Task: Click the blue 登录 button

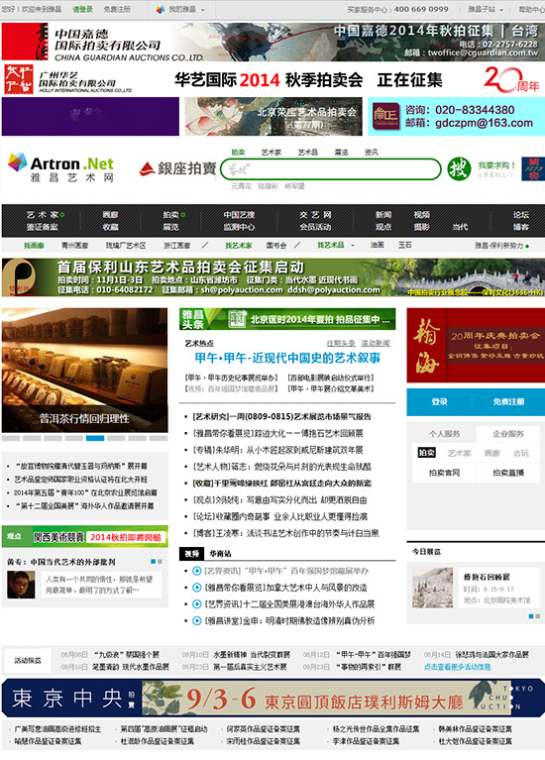Action: (439, 402)
